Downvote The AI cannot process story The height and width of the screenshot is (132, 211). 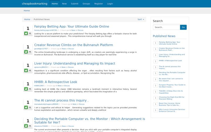tap(30, 107)
